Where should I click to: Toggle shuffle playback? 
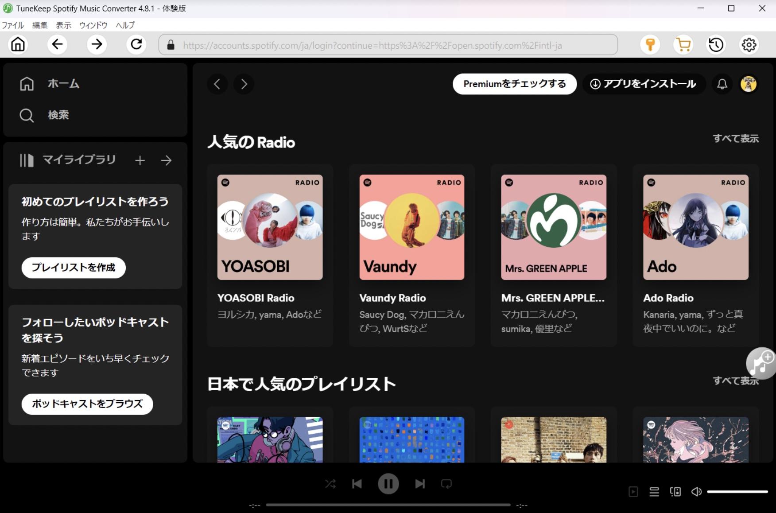tap(330, 484)
